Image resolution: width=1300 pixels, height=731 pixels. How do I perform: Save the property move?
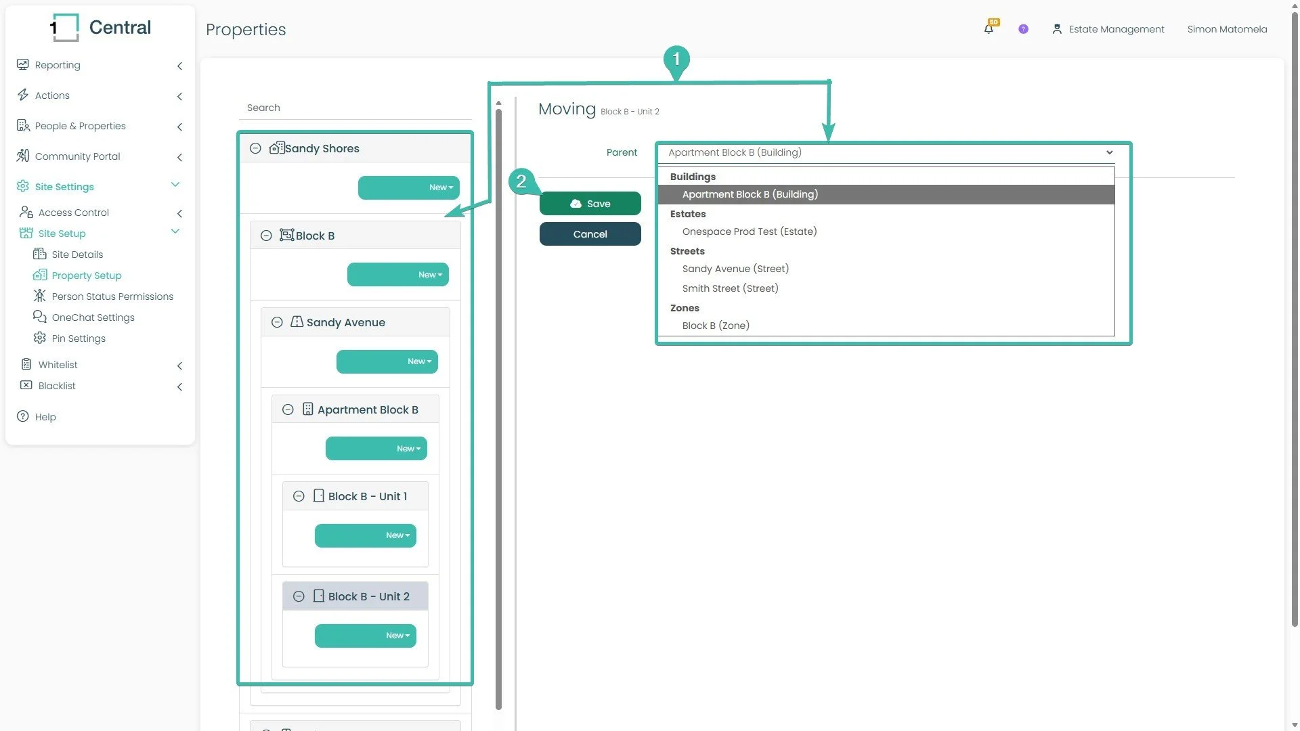point(590,203)
